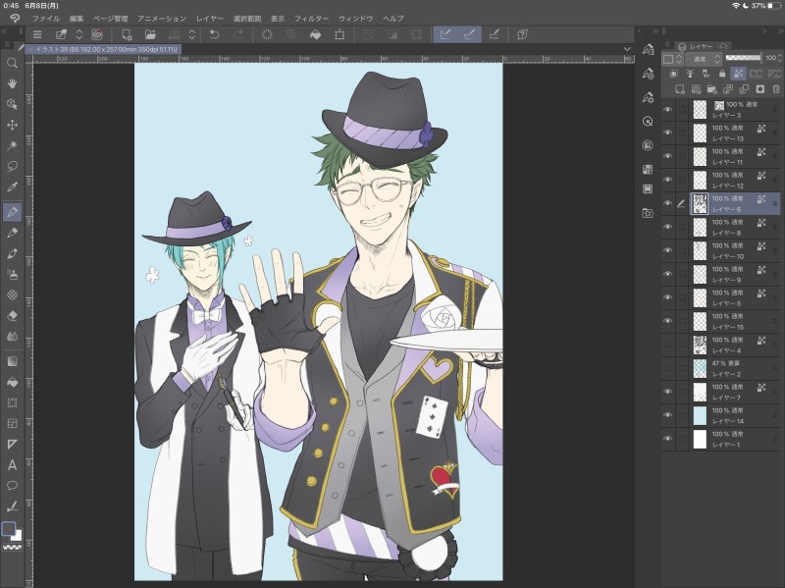This screenshot has width=785, height=588.
Task: Select the Lasso selection tool
Action: [12, 166]
